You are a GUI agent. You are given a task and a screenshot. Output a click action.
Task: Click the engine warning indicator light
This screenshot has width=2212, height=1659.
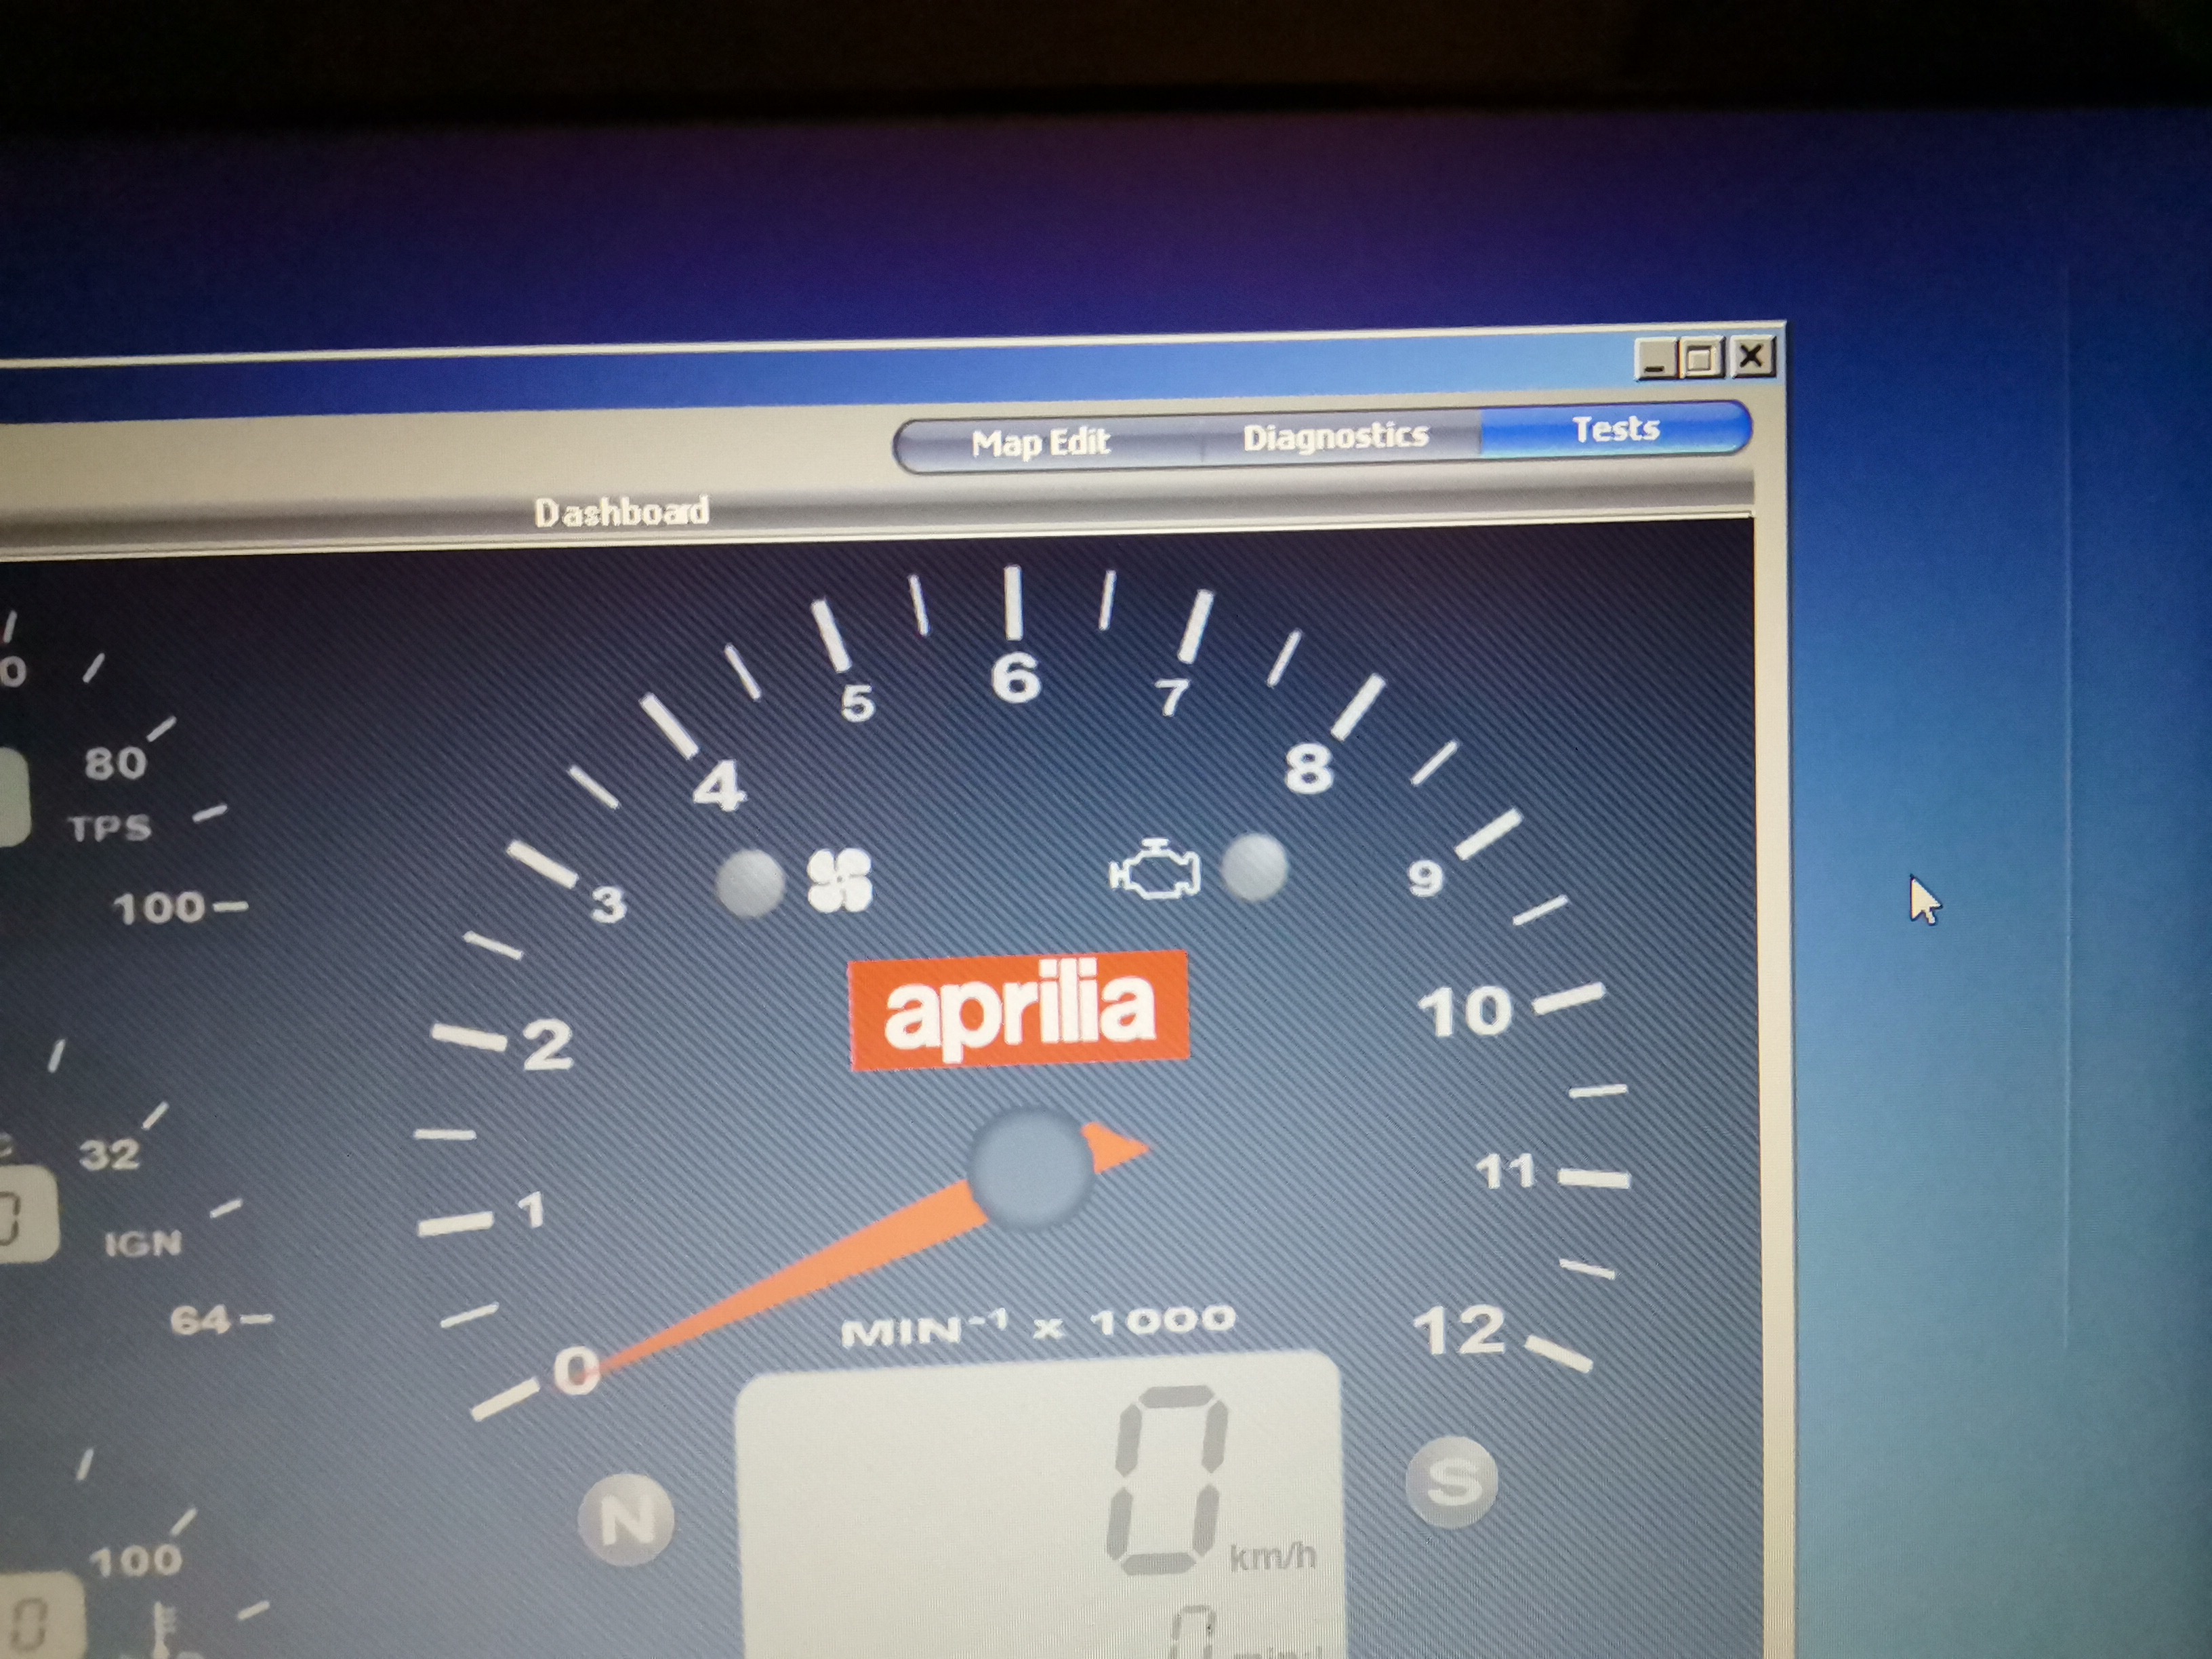click(1254, 867)
